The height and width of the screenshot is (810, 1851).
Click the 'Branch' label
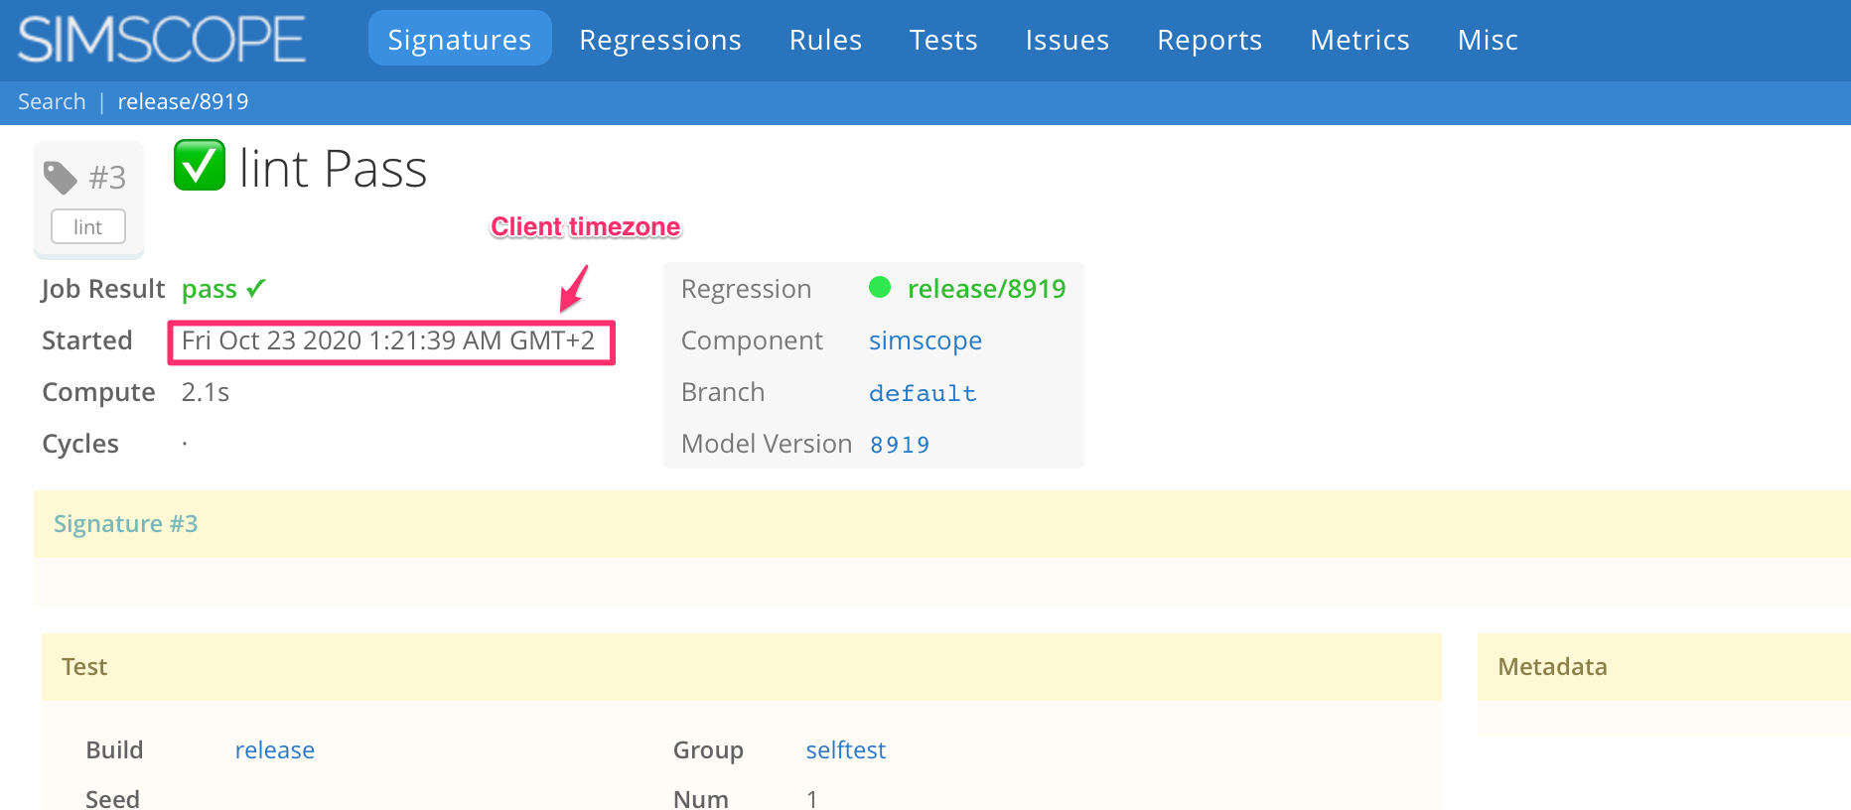pos(723,392)
